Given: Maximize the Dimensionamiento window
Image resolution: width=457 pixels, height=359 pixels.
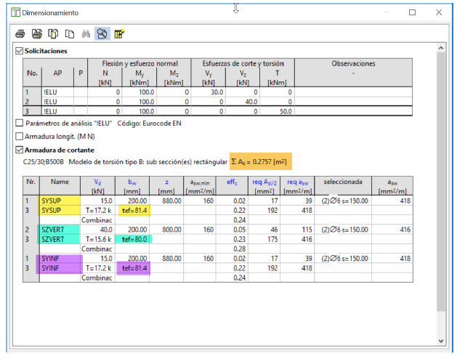Looking at the screenshot, I should [x=412, y=12].
